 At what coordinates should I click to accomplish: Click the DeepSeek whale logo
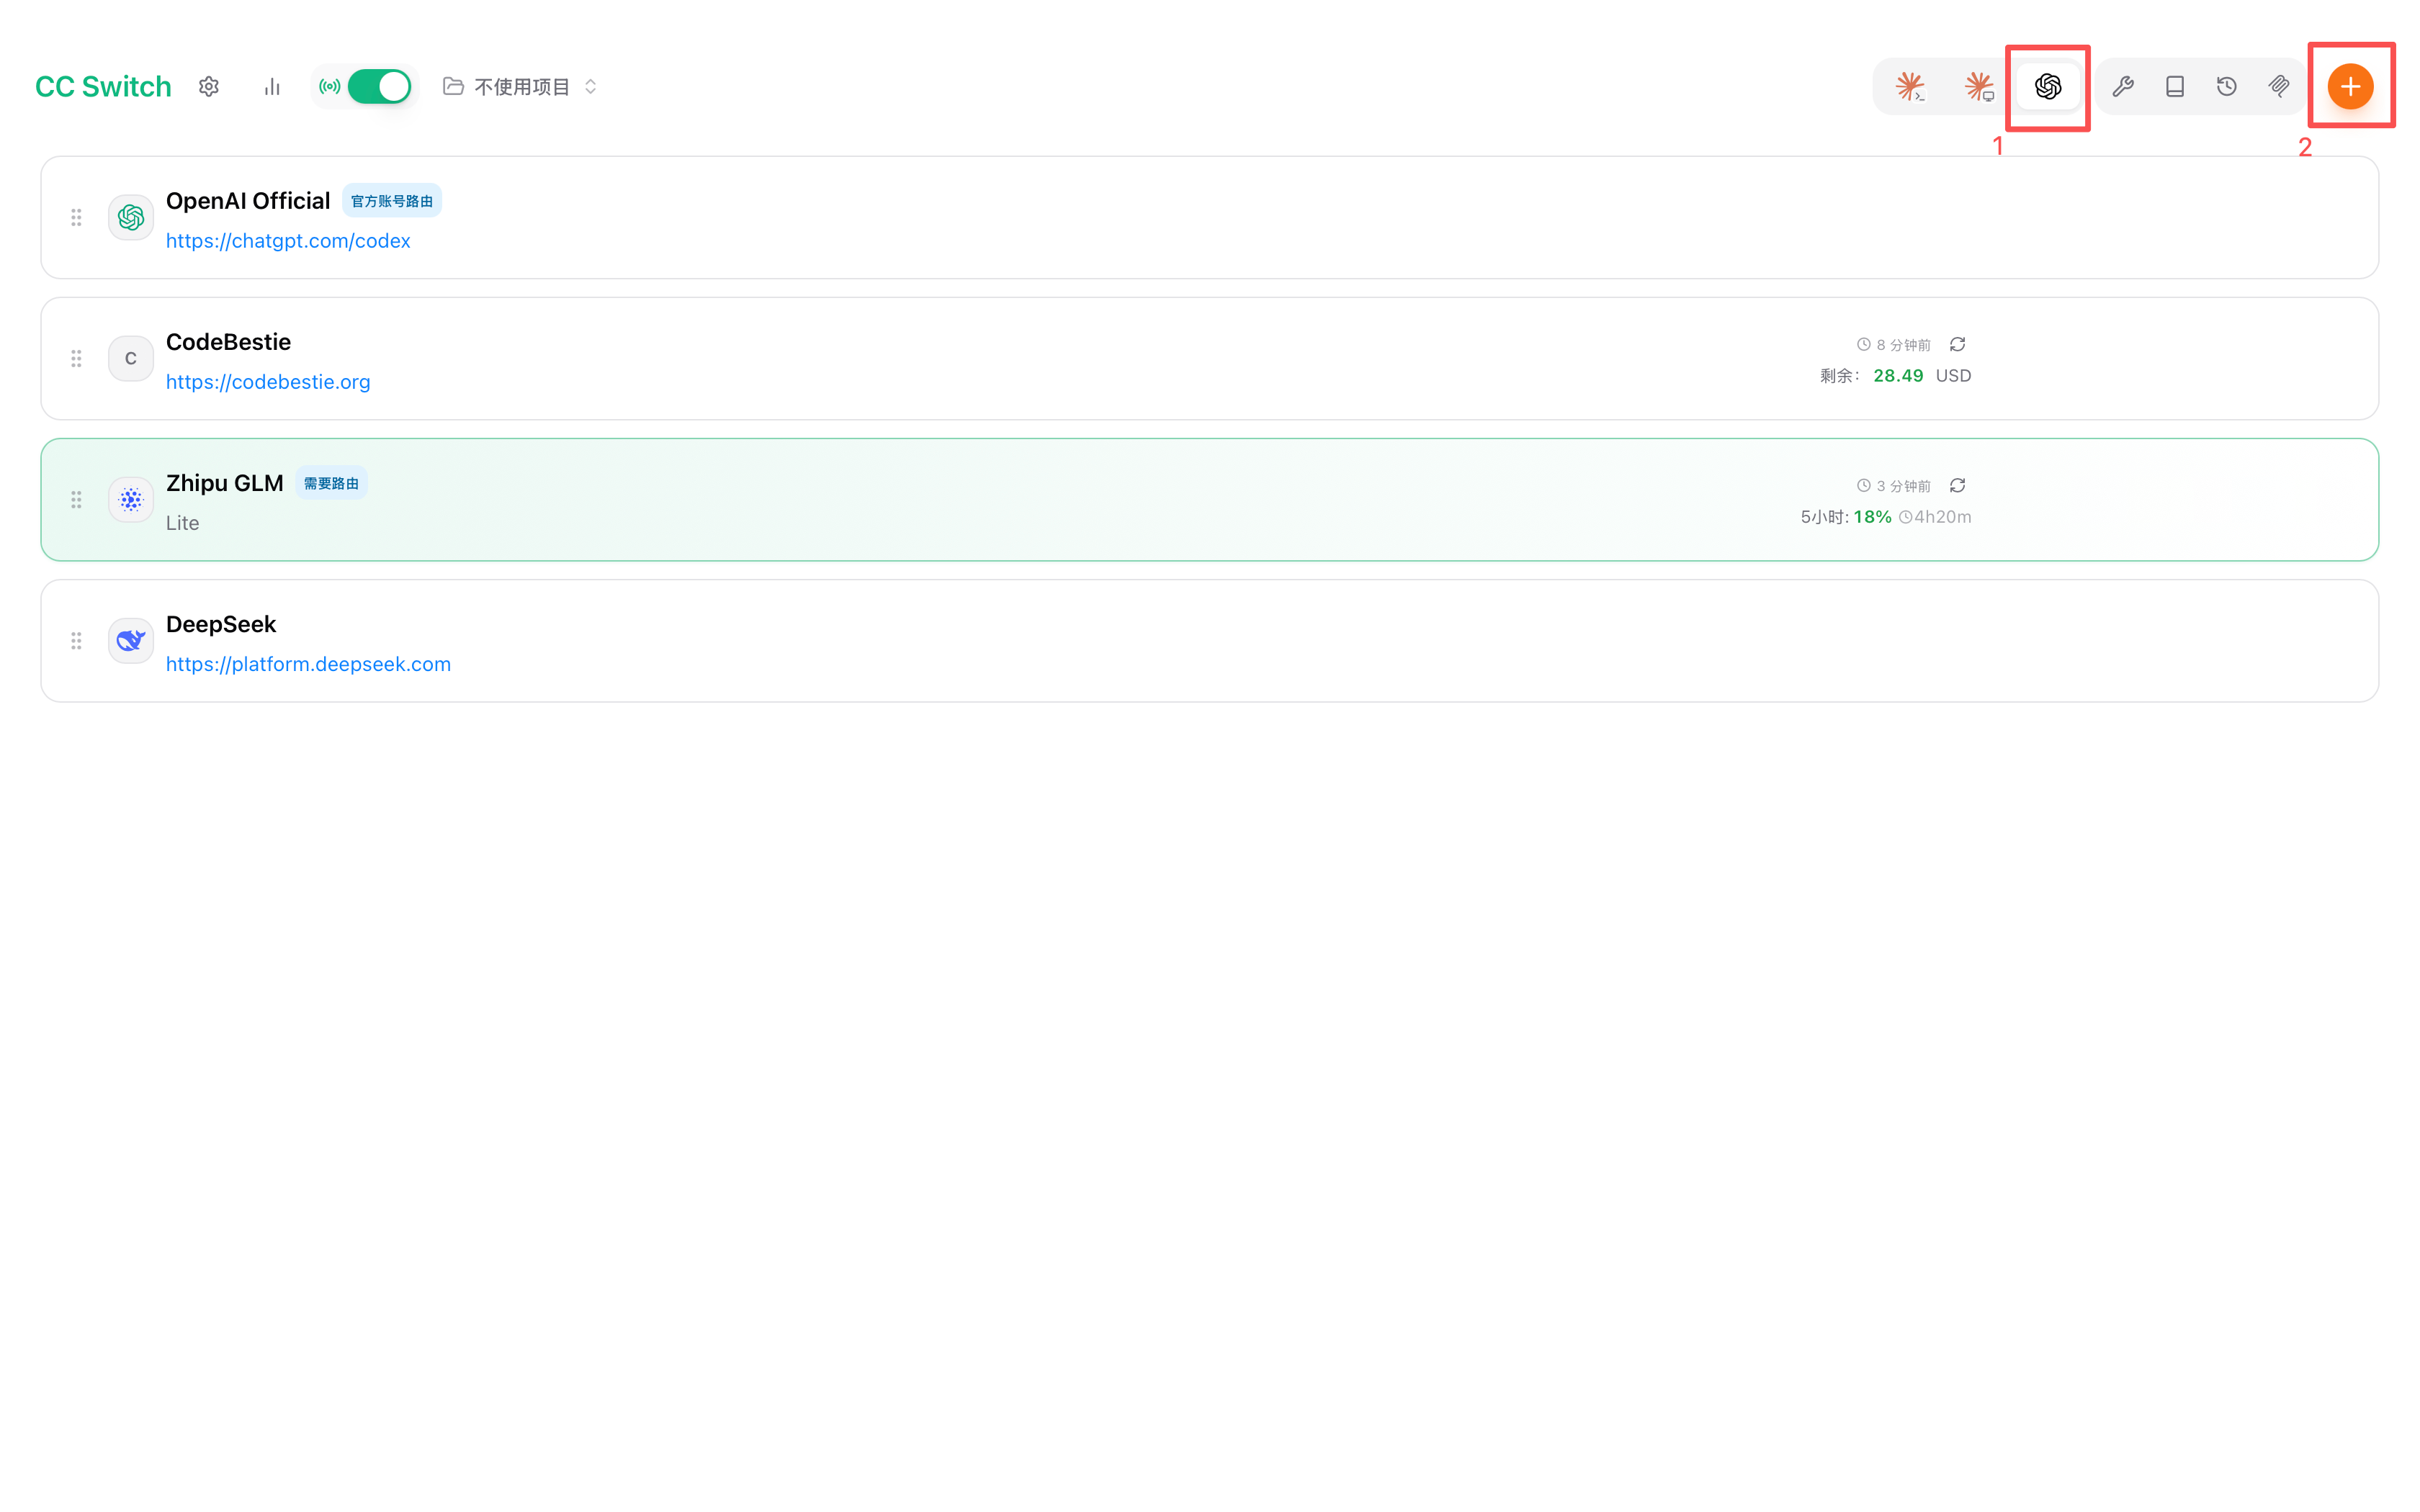click(x=131, y=640)
